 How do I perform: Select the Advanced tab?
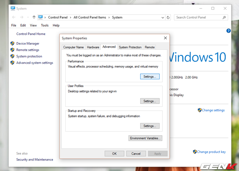pos(109,47)
